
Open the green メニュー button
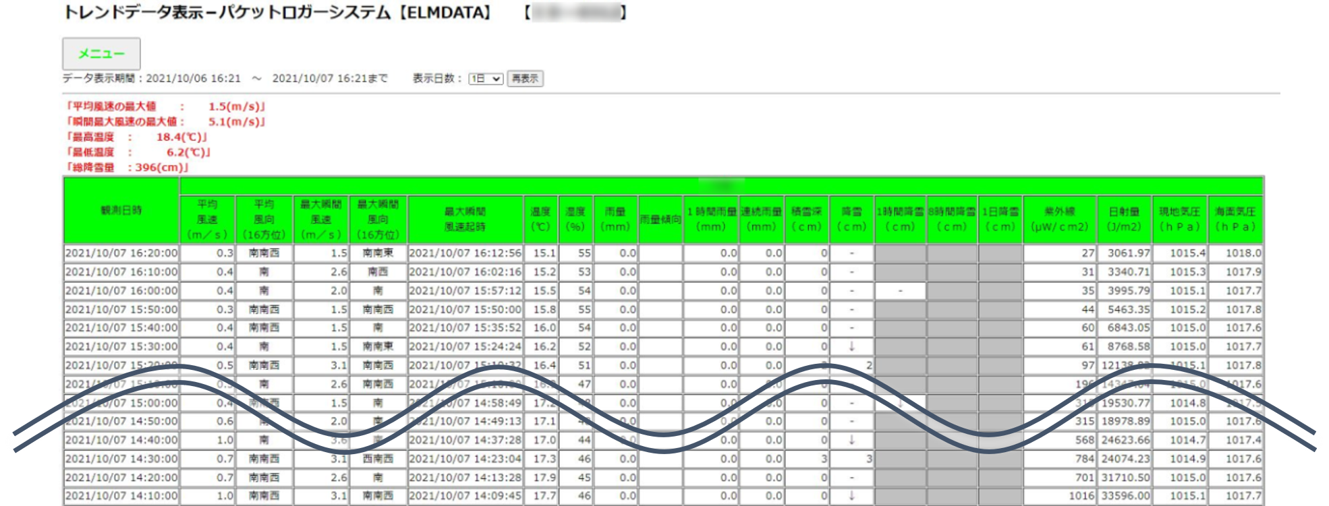pyautogui.click(x=101, y=54)
